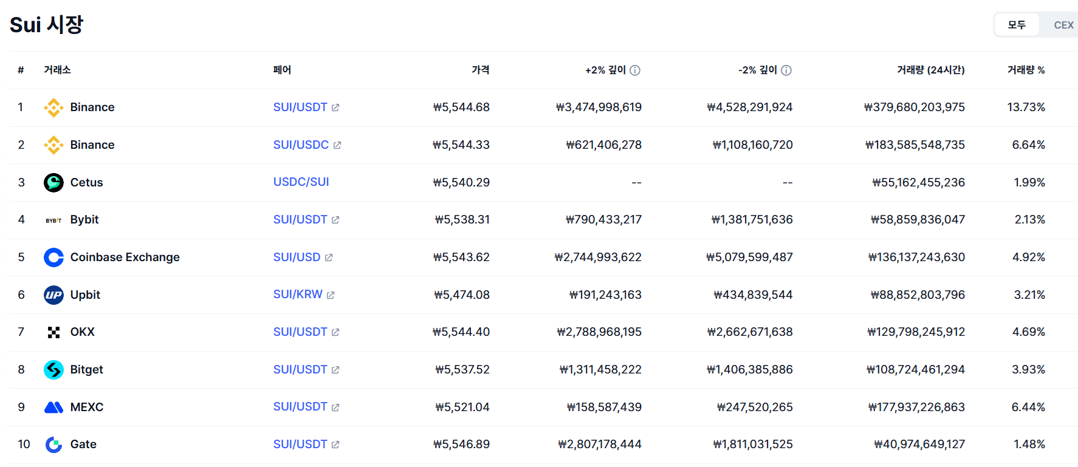Screen dimensions: 1078x467
Task: Click price ₩5,544.68 in Binance row
Action: [461, 107]
